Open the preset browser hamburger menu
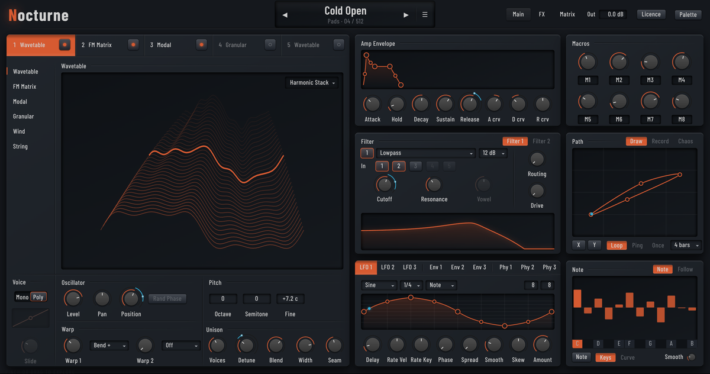This screenshot has width=710, height=374. click(x=425, y=15)
